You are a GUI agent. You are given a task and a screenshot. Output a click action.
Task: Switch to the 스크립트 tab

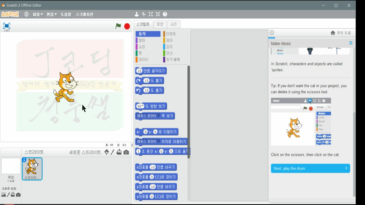tap(143, 24)
